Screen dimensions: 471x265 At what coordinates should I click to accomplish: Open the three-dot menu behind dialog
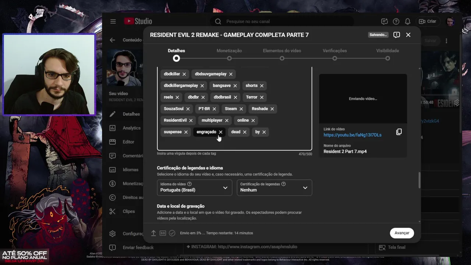point(446,41)
